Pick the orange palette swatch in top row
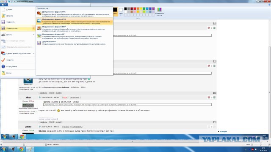 pos(138,8)
